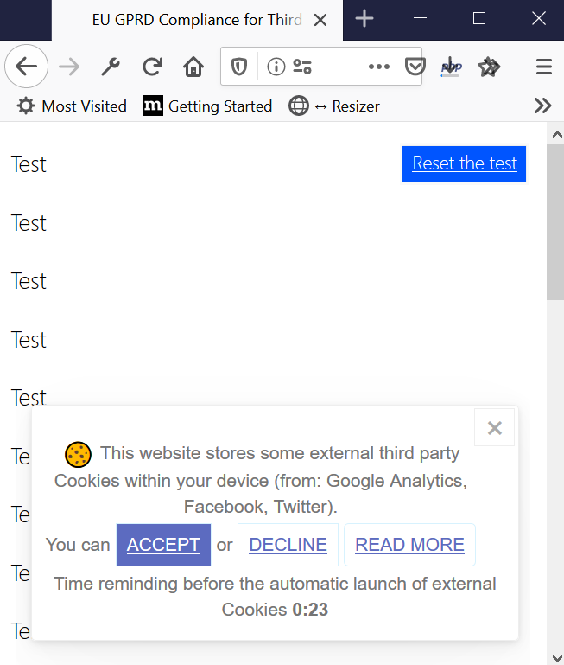Open Most Visited bookmarks folder
This screenshot has height=665, width=564.
(x=72, y=106)
